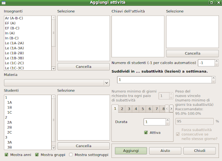Select year 2 in Studenti list
This screenshot has width=222, height=161.
pos(28,118)
